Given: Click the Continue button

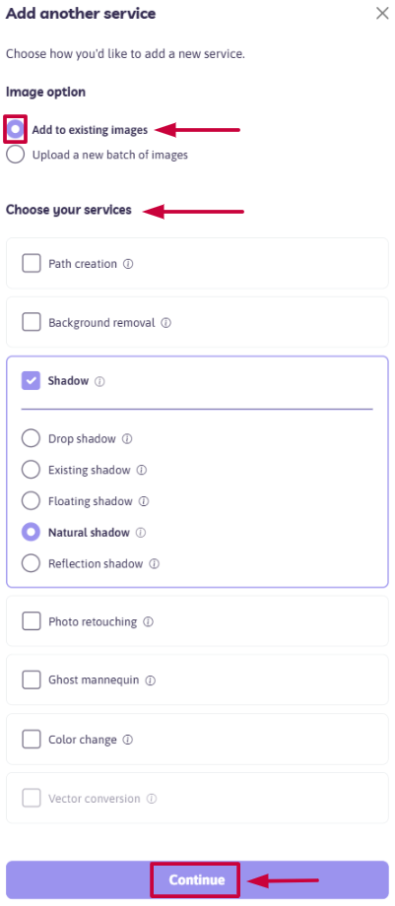Looking at the screenshot, I should (197, 880).
